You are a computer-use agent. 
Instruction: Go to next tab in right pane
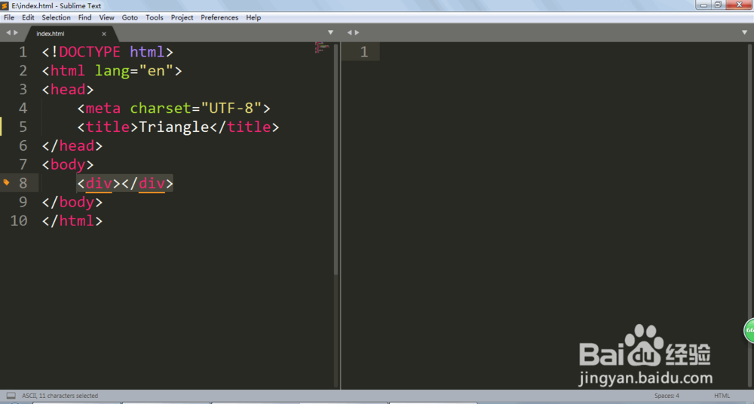click(357, 32)
